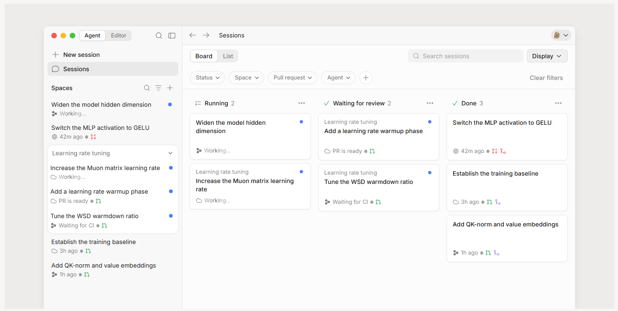Open the user avatar account menu
Image resolution: width=618 pixels, height=311 pixels.
pyautogui.click(x=561, y=35)
